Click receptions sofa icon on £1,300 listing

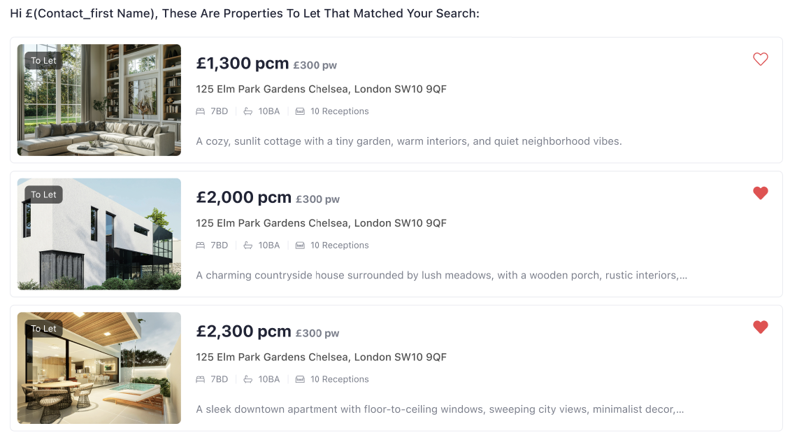[x=300, y=111]
